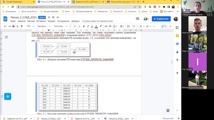Show the document outline panel icon

point(6,37)
